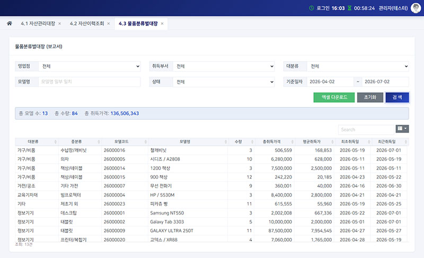Open the user avatar profile
The height and width of the screenshot is (258, 424).
pyautogui.click(x=416, y=8)
